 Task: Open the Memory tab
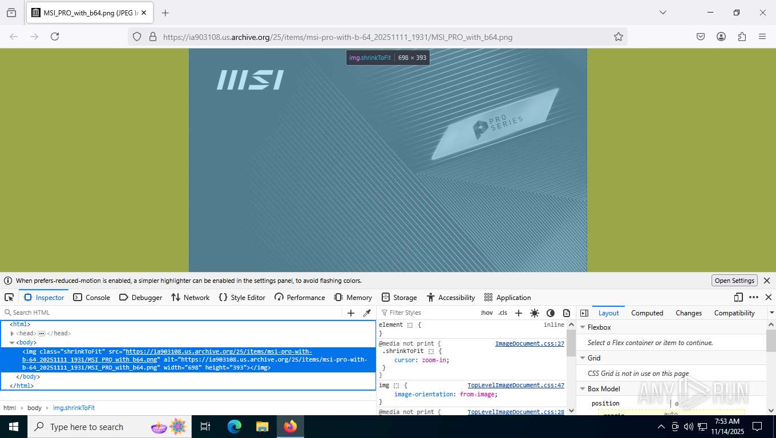pyautogui.click(x=353, y=298)
